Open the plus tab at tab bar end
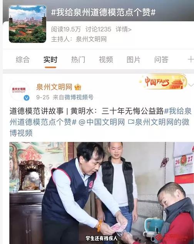This screenshot has height=244, width=194. click(191, 60)
